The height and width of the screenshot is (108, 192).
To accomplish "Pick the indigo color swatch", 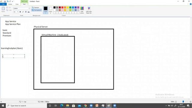I will (76, 7).
